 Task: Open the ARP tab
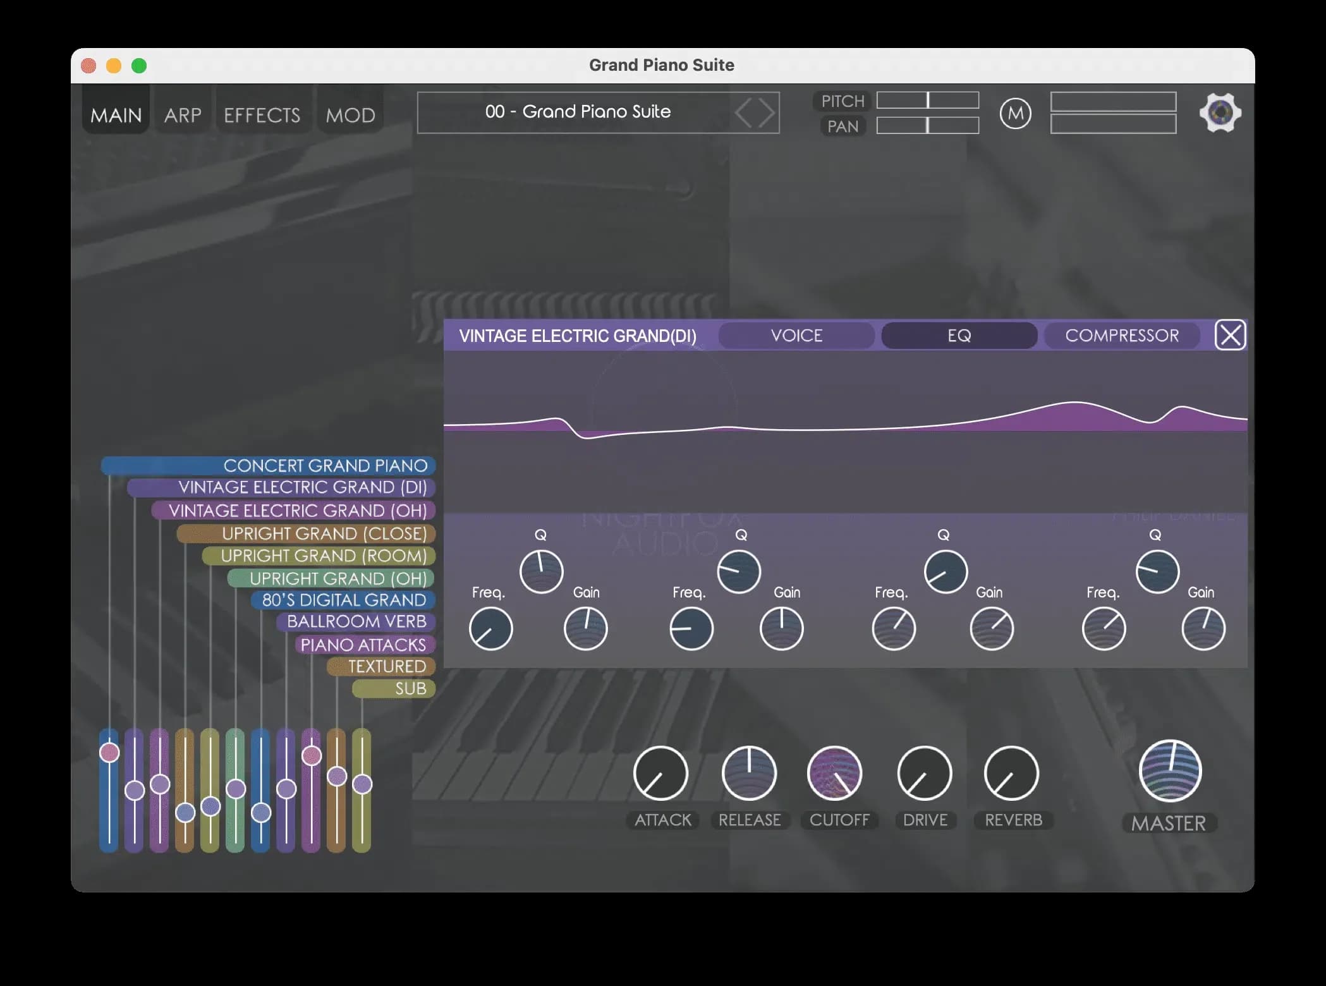point(182,114)
